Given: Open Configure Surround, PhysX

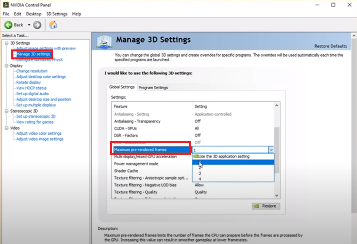Looking at the screenshot, I should click(40, 59).
